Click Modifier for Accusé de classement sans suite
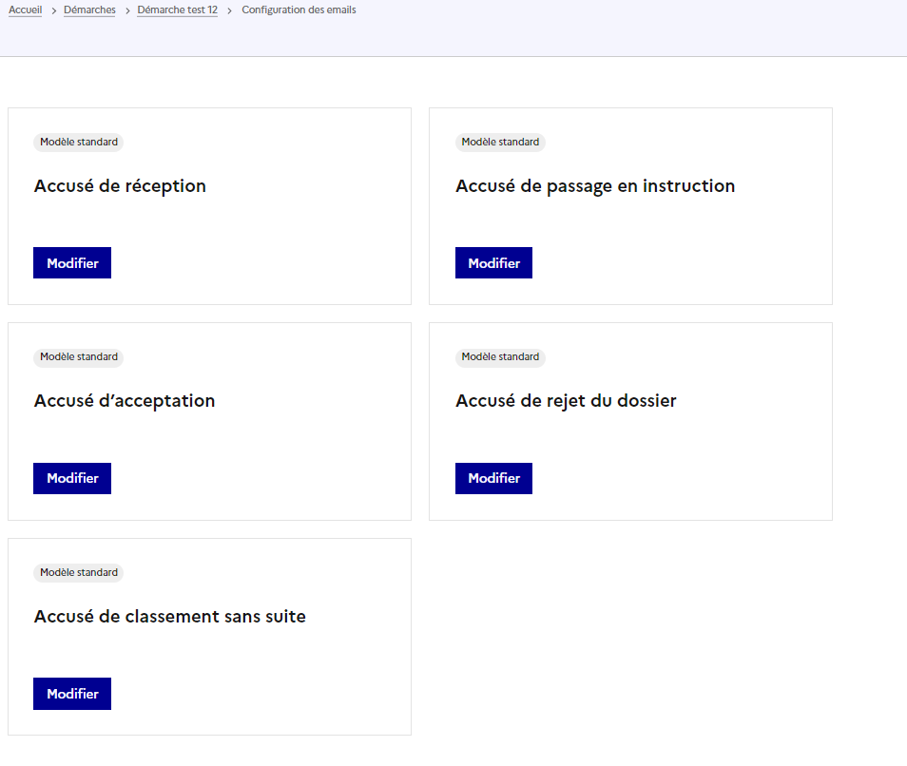This screenshot has height=766, width=907. click(x=72, y=694)
